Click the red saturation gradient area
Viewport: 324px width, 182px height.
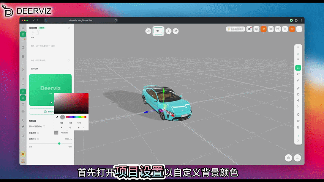coord(71,104)
